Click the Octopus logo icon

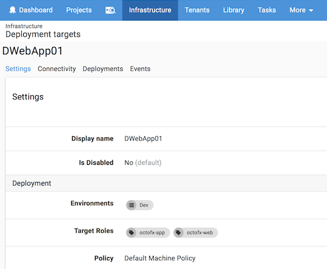(x=12, y=10)
